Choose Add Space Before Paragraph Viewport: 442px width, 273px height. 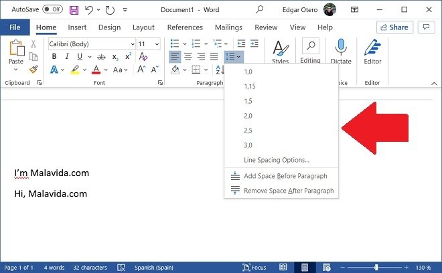coord(281,176)
